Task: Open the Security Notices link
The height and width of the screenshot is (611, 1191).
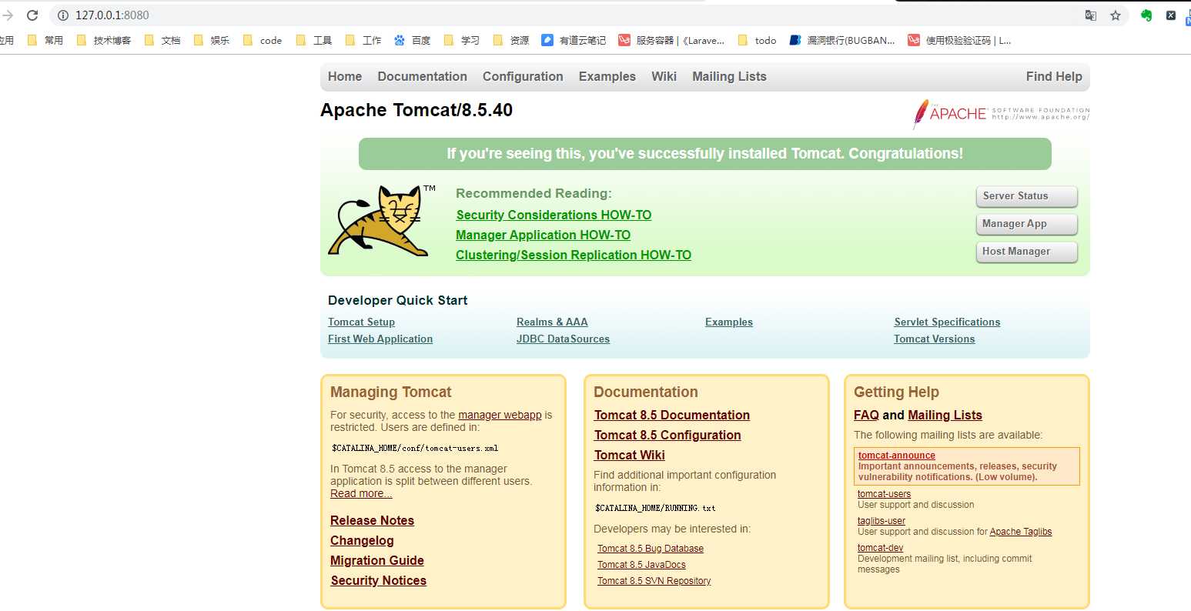Action: point(379,580)
